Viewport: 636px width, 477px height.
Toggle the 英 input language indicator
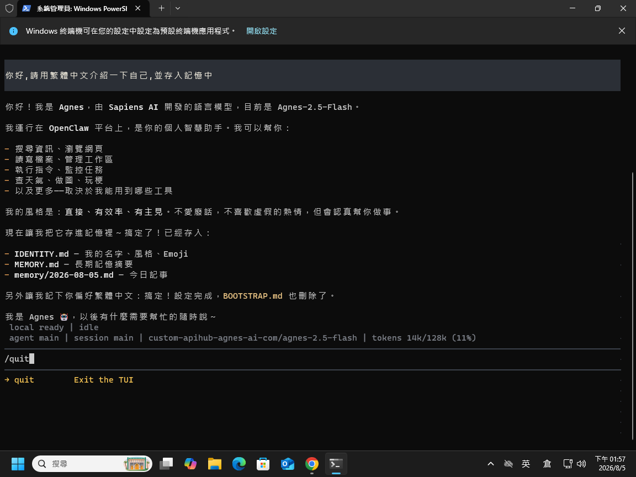526,464
